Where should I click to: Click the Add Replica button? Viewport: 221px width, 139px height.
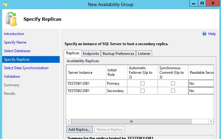[x=79, y=130]
